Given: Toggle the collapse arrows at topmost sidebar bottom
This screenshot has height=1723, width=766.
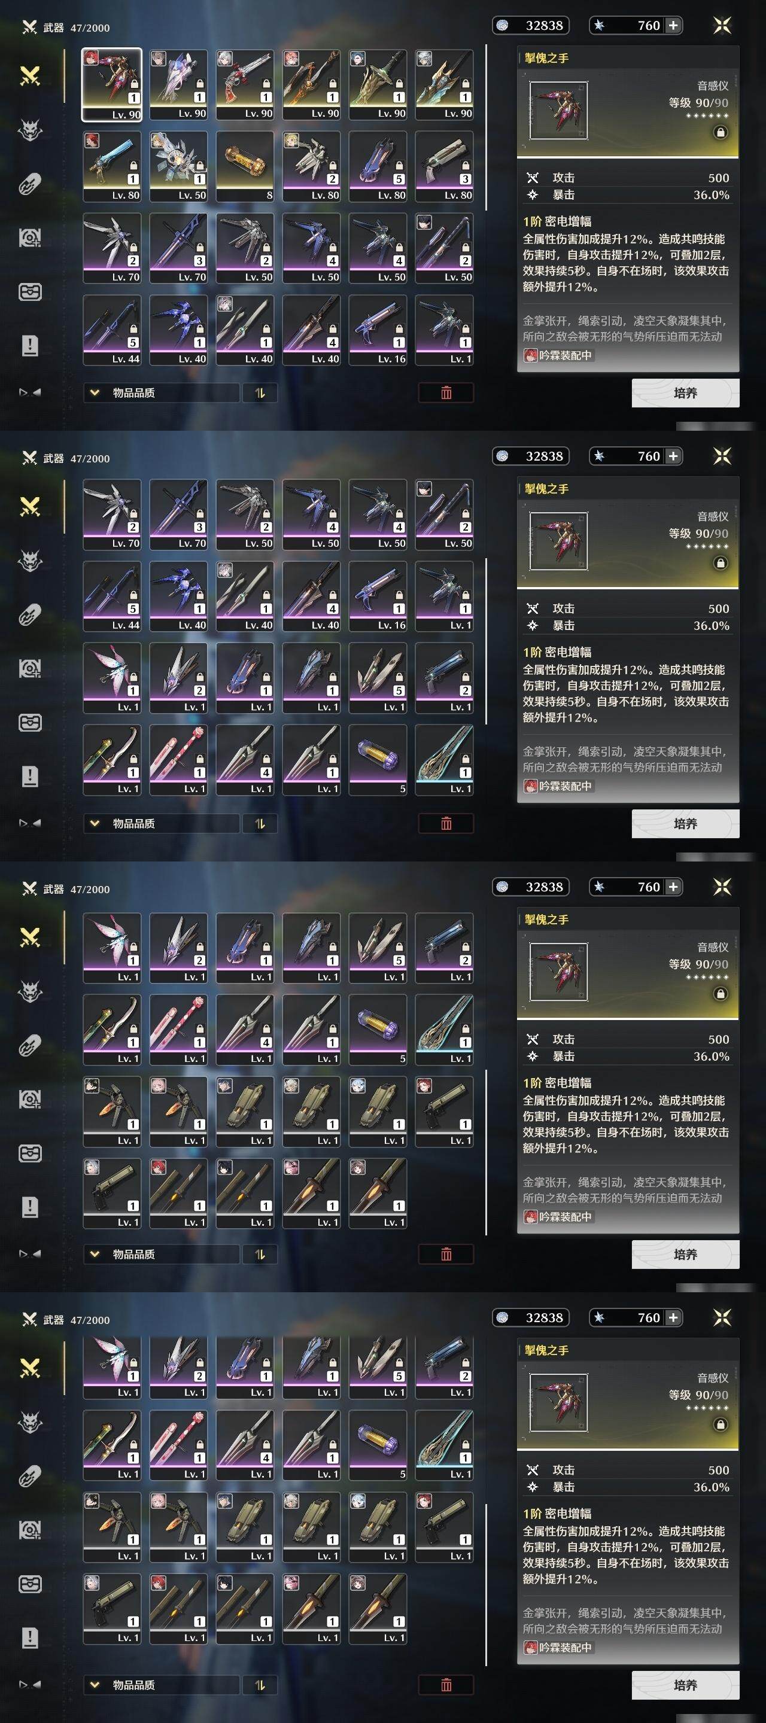Looking at the screenshot, I should pos(30,392).
